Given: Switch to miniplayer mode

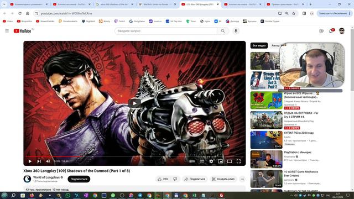Looking at the screenshot, I should [x=220, y=161].
